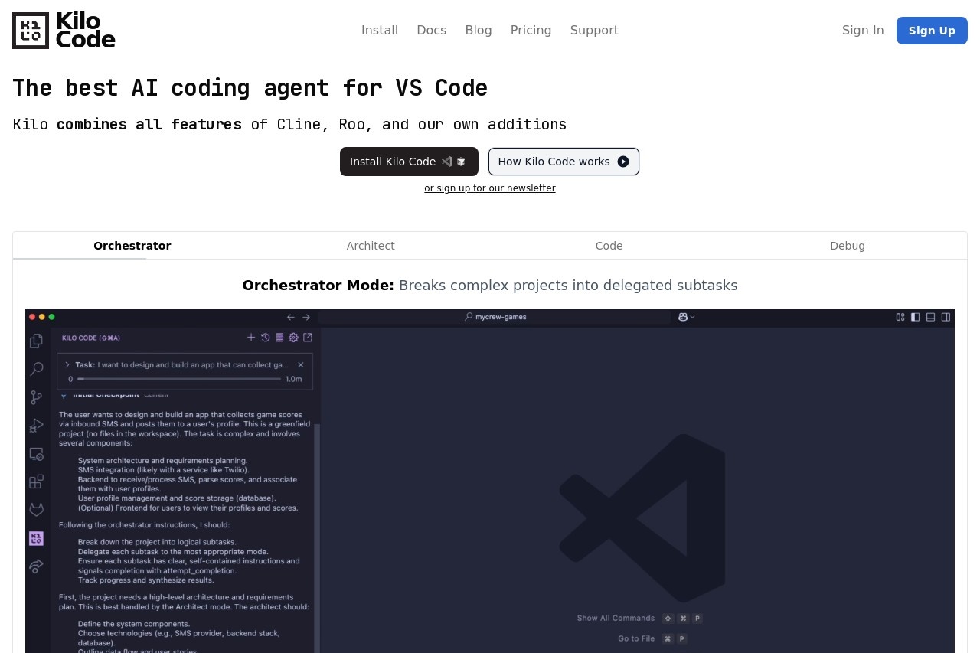Click the Kilo Code logo
980x653 pixels.
tap(64, 31)
